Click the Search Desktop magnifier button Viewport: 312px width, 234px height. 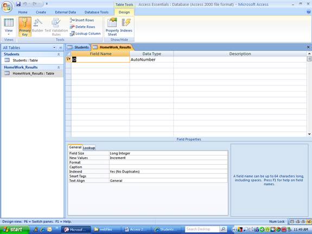coord(223,229)
